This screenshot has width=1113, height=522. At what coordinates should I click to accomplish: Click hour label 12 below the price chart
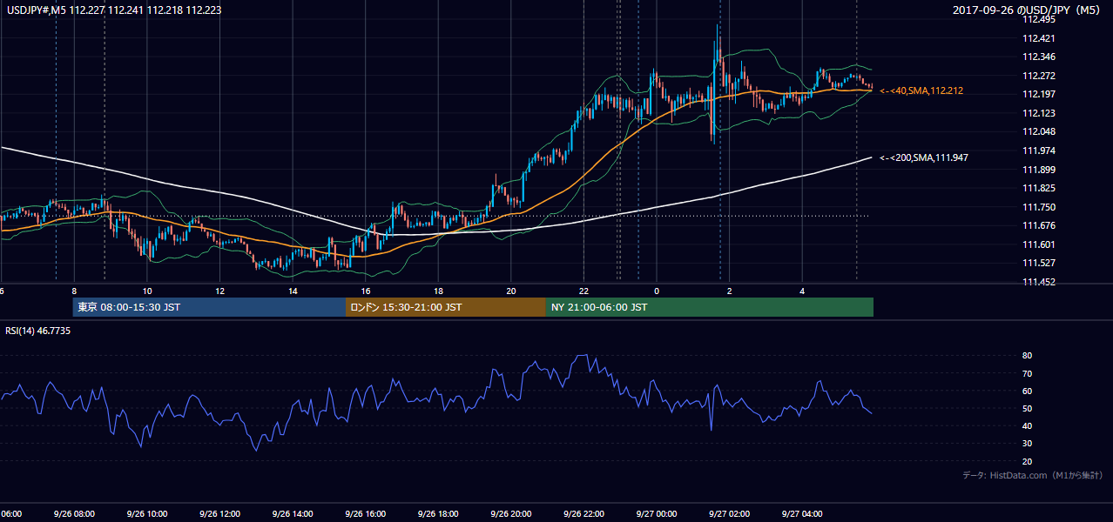[x=219, y=291]
